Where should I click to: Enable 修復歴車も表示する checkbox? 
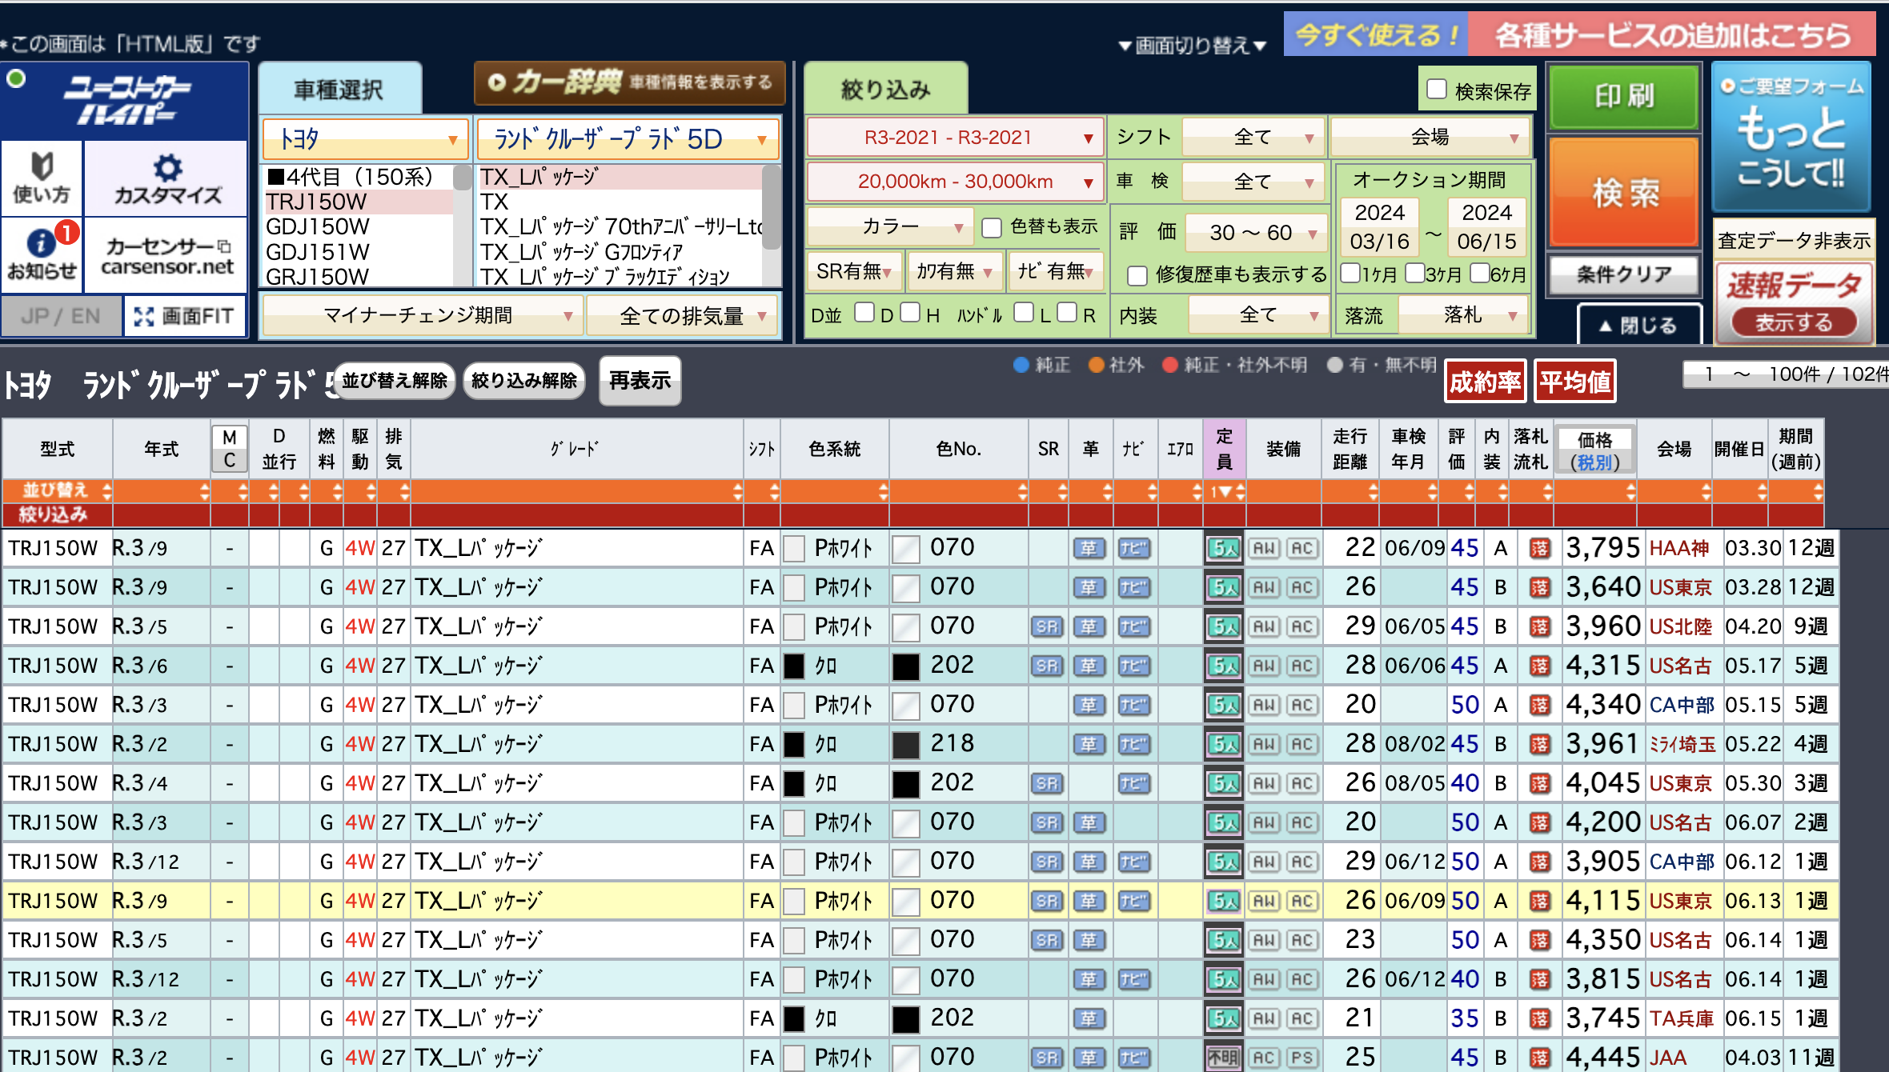coord(1137,276)
